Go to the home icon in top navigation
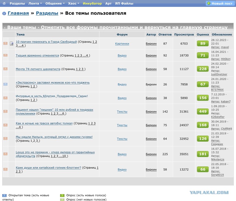 pos(4,3)
